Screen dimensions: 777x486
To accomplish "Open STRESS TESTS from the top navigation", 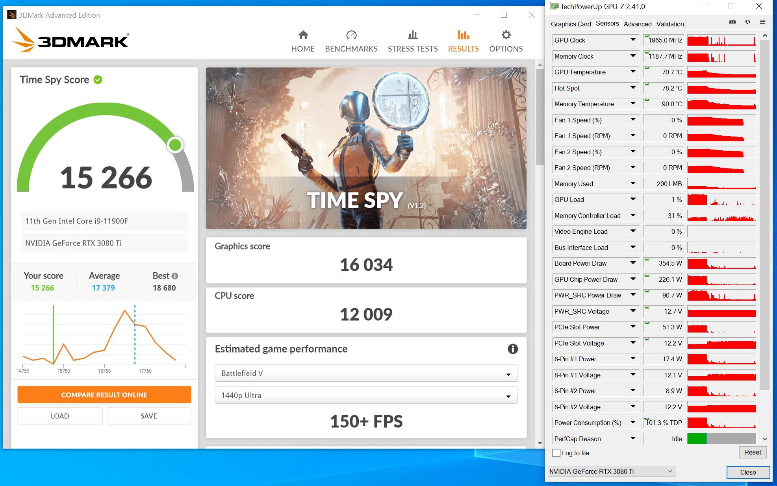I will [413, 41].
